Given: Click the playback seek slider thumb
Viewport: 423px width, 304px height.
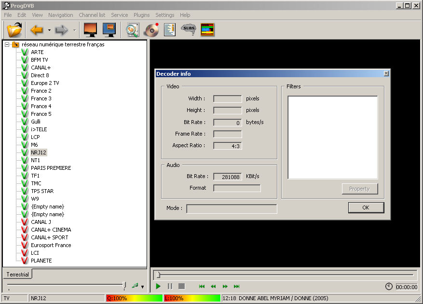Looking at the screenshot, I should coord(158,275).
